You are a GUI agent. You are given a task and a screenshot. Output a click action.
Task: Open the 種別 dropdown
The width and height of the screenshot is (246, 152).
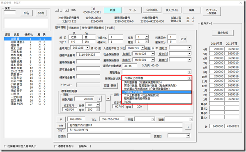[x=147, y=41]
